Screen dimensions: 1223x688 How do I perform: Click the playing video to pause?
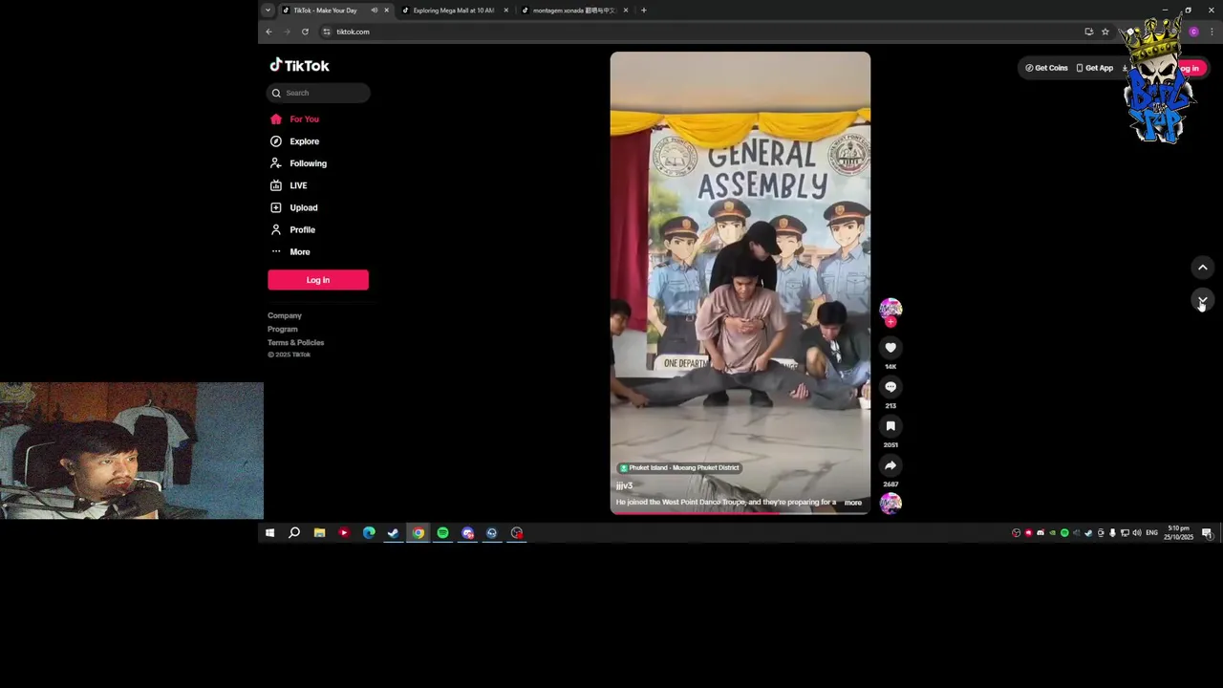(x=740, y=283)
